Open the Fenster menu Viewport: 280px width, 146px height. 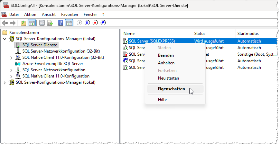pos(90,15)
